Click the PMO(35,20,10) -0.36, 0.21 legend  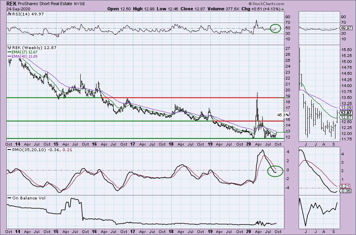tap(40, 150)
